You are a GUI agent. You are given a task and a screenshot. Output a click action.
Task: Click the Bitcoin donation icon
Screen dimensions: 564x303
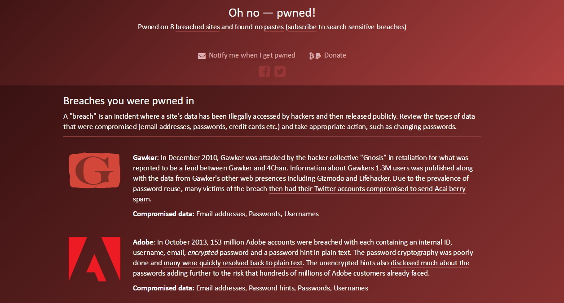tap(311, 56)
